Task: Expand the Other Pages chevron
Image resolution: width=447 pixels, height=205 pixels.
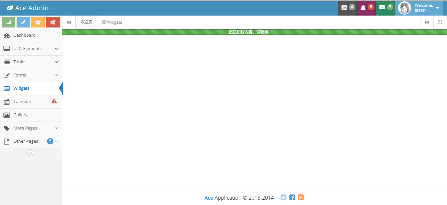Action: coord(56,141)
